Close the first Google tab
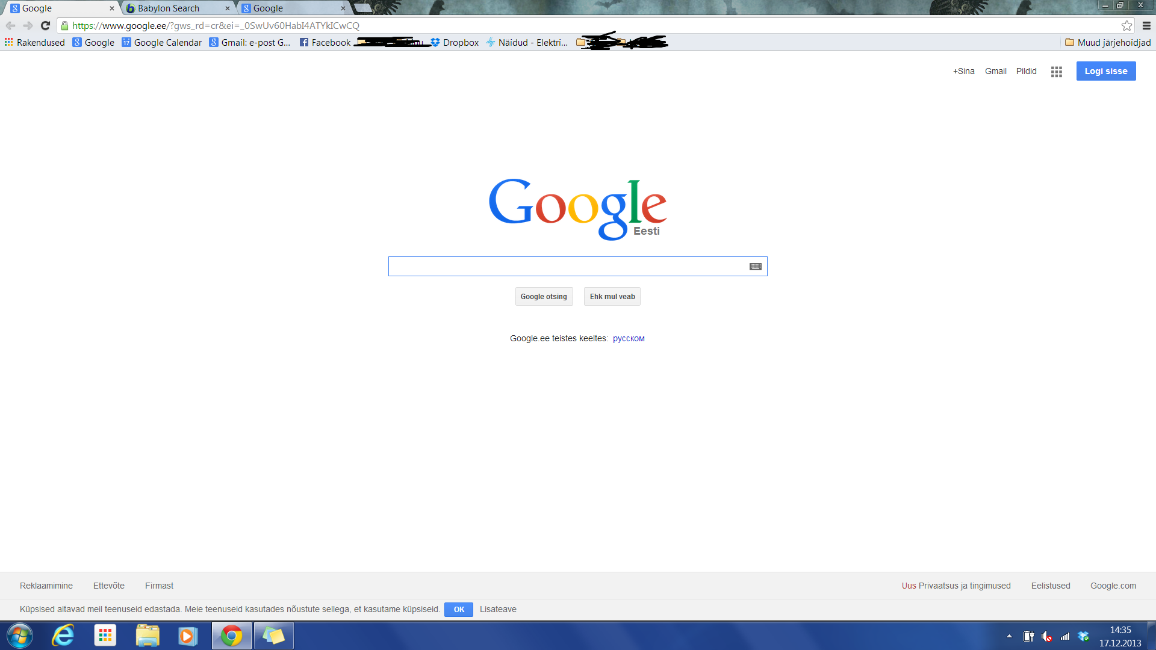The height and width of the screenshot is (650, 1156). [x=112, y=8]
